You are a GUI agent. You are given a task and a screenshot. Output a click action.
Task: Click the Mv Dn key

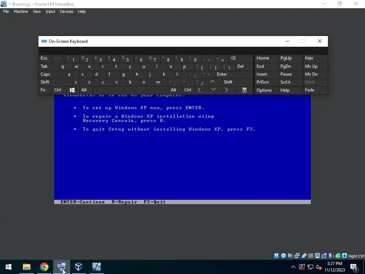tap(315, 74)
